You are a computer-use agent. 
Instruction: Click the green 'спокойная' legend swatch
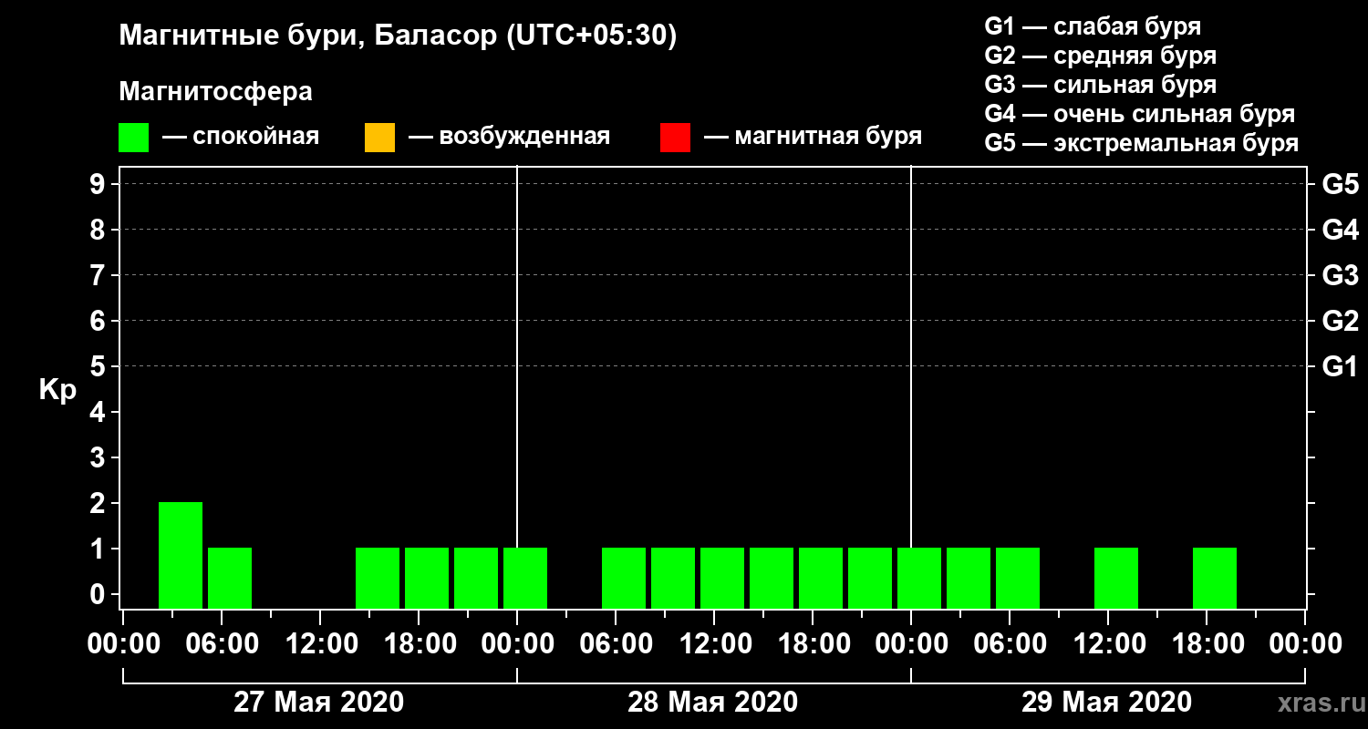(x=134, y=138)
